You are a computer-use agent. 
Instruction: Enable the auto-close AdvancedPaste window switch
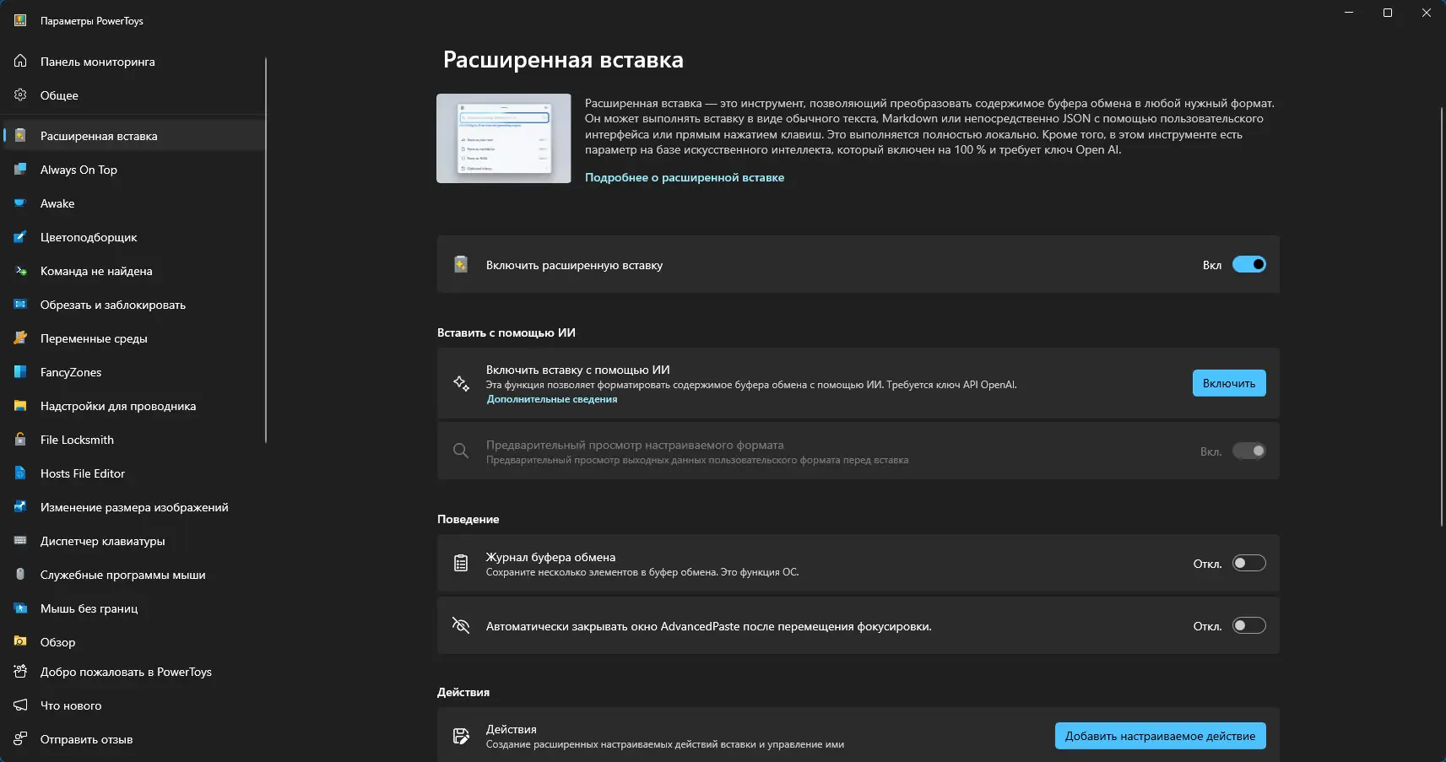pos(1249,625)
